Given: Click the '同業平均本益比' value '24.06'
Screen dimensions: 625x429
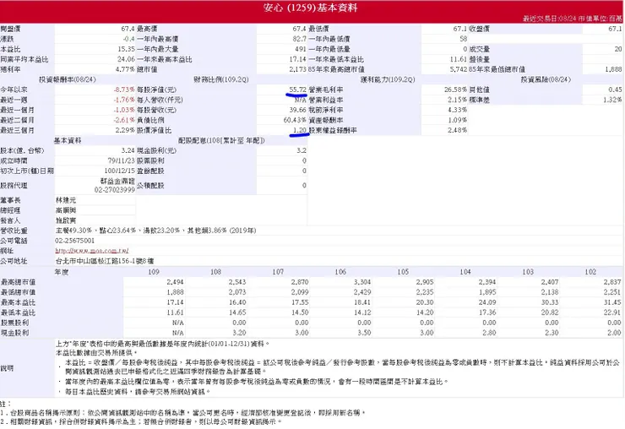Looking at the screenshot, I should tap(127, 59).
